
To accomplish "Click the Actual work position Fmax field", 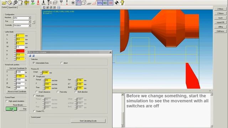I will [20, 87].
